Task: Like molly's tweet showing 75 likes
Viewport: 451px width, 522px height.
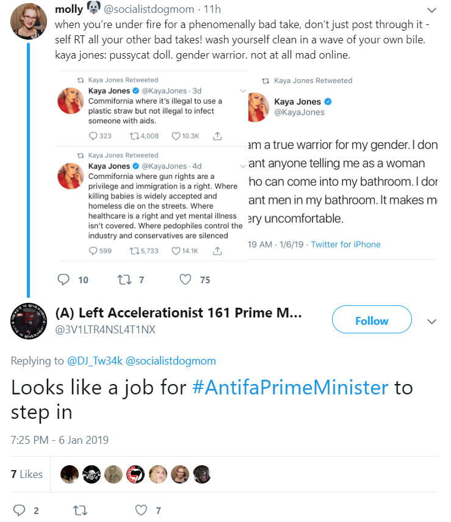Action: 186,280
